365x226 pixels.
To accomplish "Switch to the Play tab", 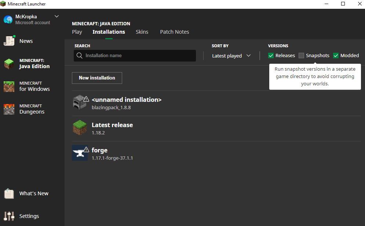I will pyautogui.click(x=77, y=32).
